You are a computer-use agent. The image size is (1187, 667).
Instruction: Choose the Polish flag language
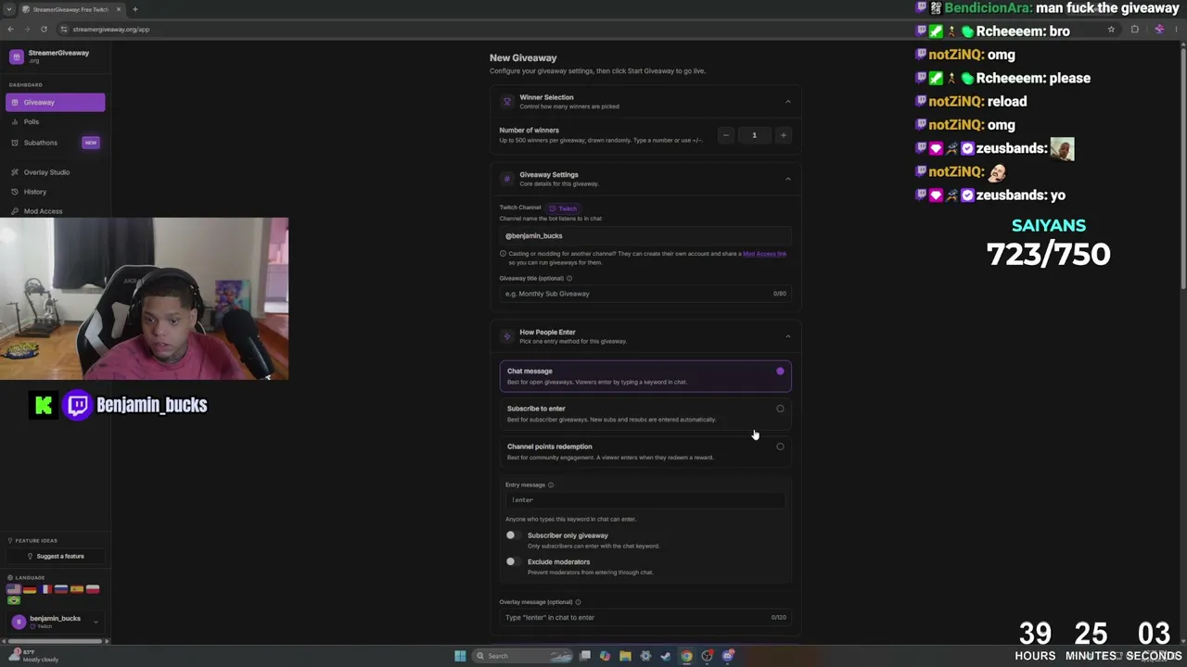(93, 589)
